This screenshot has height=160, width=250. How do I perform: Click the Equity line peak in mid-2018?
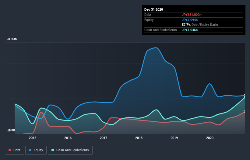pos(156,47)
